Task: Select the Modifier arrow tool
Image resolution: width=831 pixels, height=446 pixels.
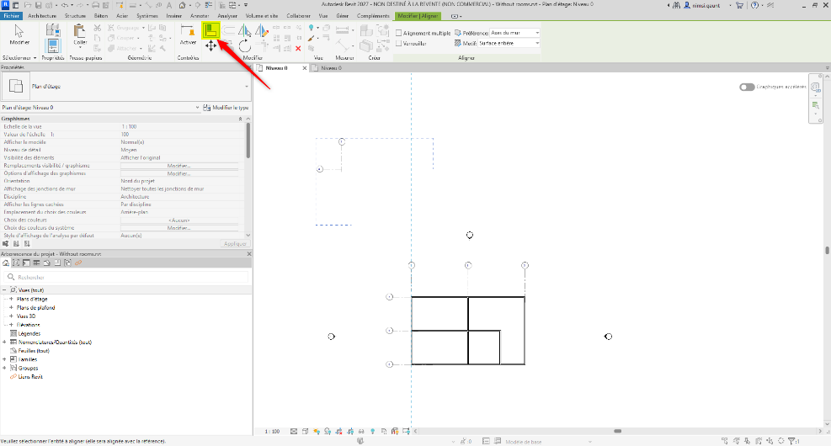Action: tap(19, 35)
